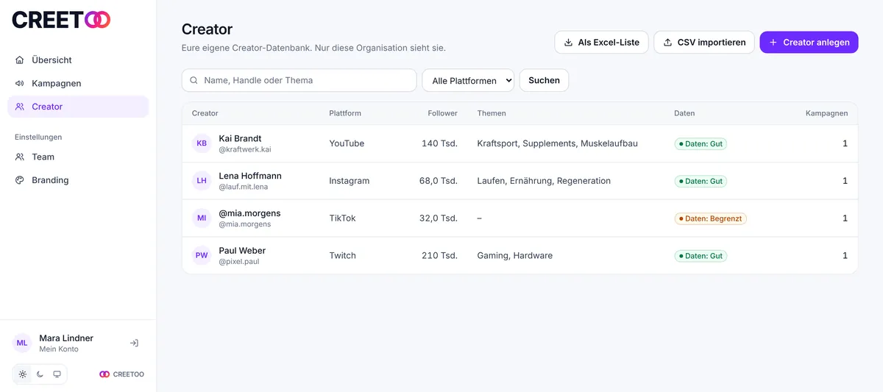This screenshot has width=883, height=392.
Task: Click the logout arrow icon next to Mara Lindner
Action: (x=134, y=343)
